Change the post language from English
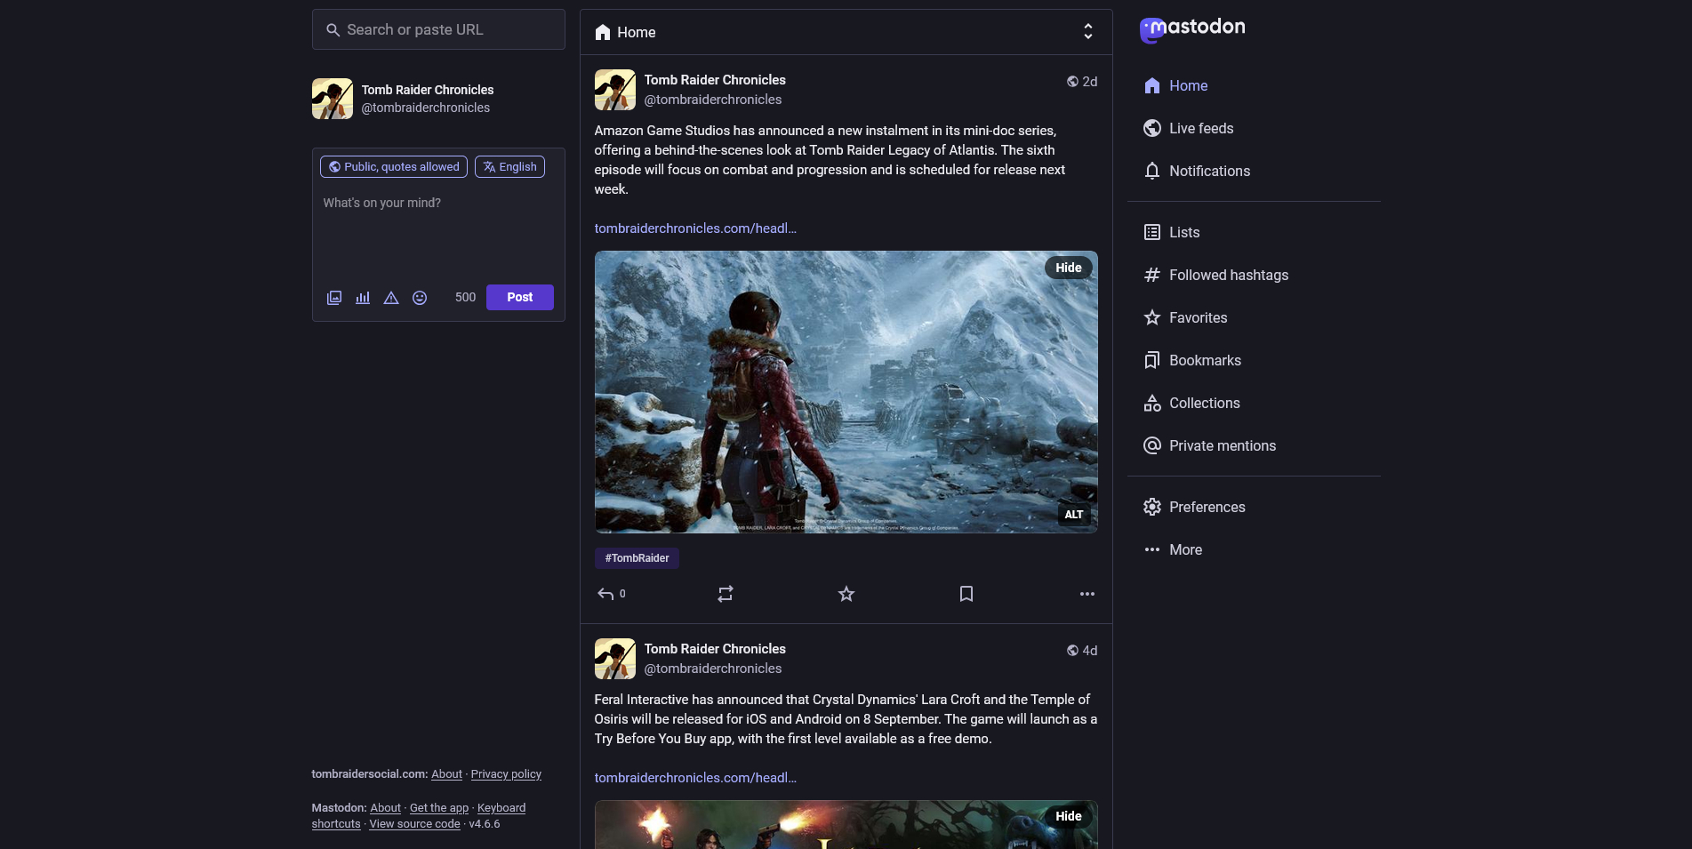1692x849 pixels. pos(510,167)
